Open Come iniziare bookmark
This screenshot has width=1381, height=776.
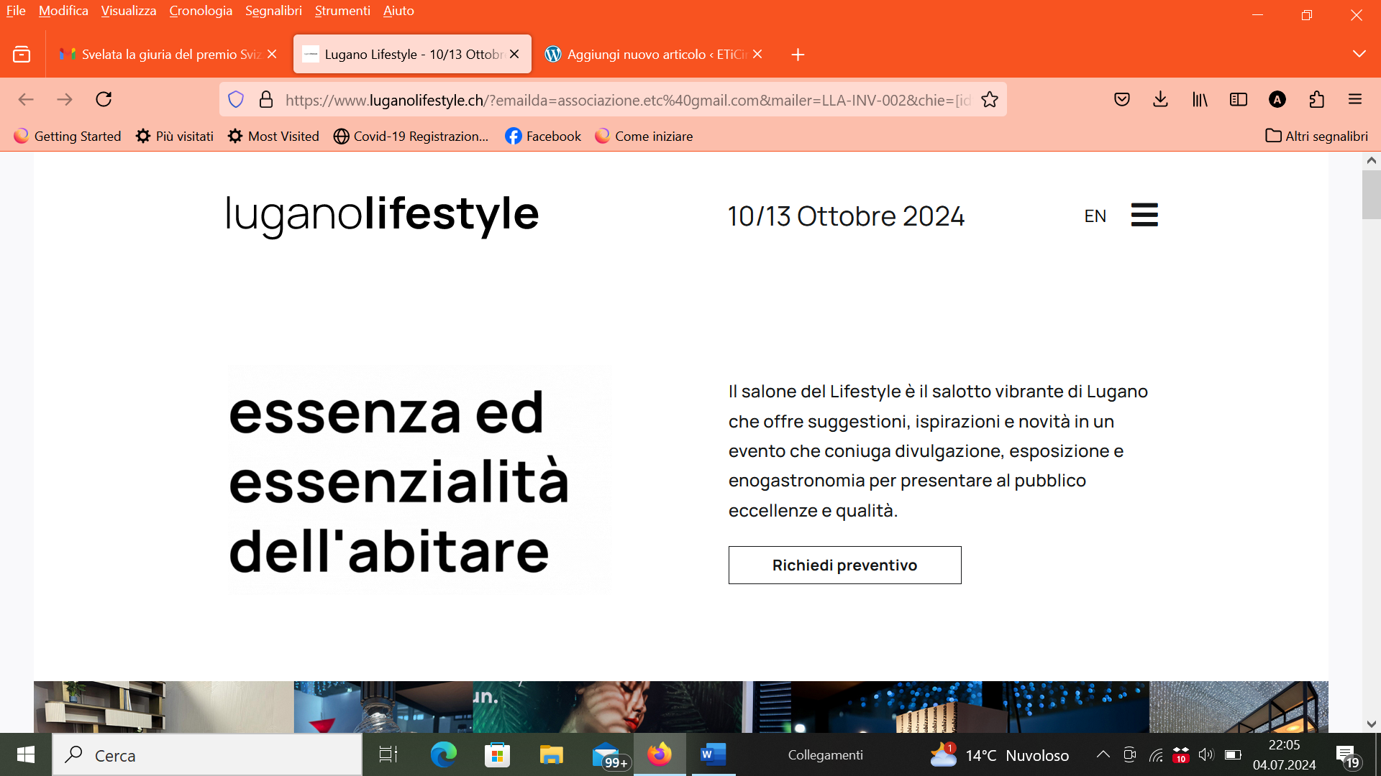click(644, 136)
